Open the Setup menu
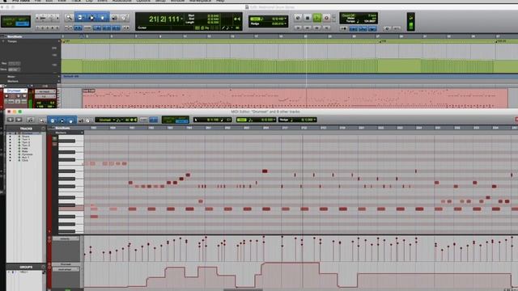The height and width of the screenshot is (291, 518). pyautogui.click(x=160, y=1)
